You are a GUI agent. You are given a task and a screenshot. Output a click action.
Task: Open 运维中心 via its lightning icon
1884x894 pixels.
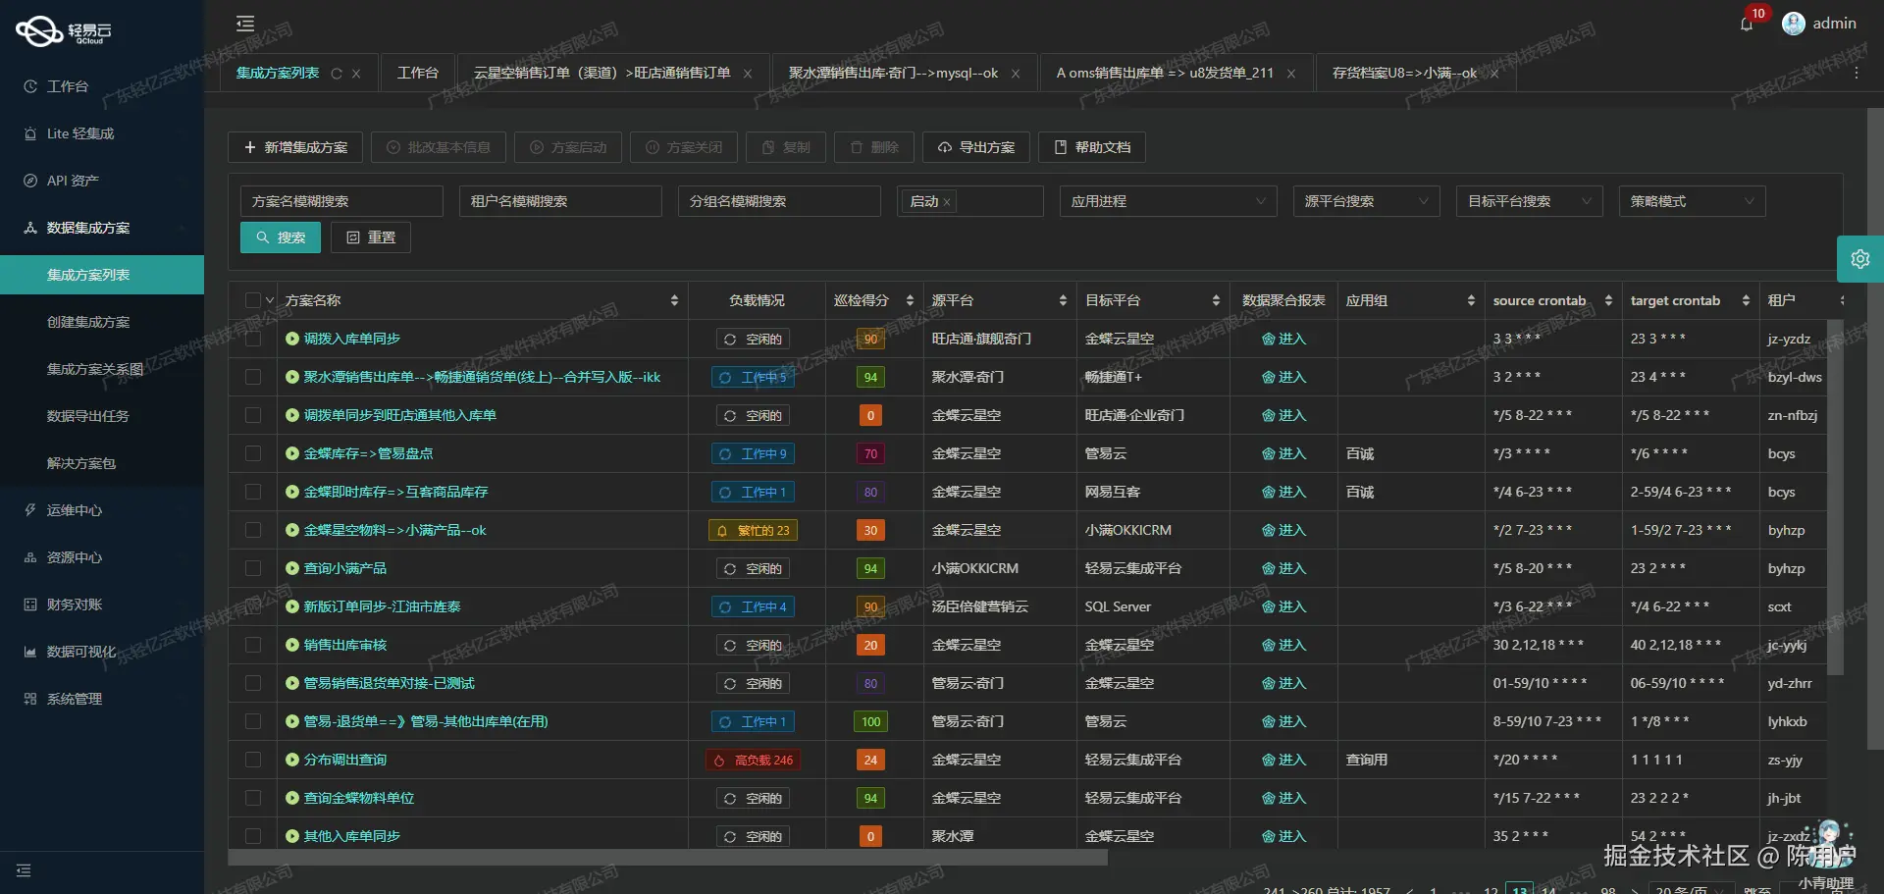pyautogui.click(x=28, y=509)
